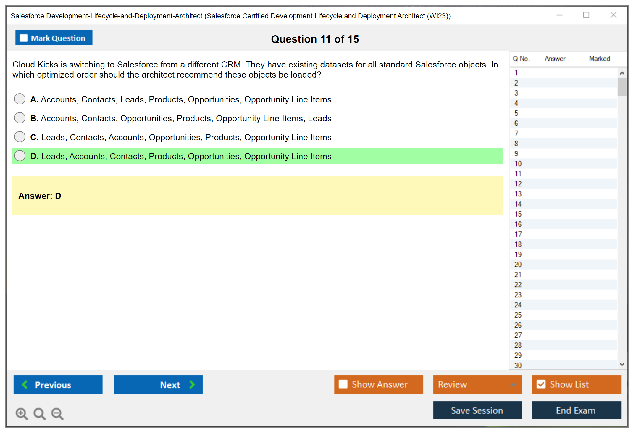Click the zoom out magnifier icon
The height and width of the screenshot is (435, 636).
click(x=57, y=413)
